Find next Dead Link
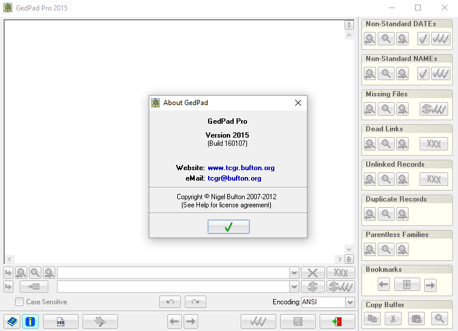 [402, 144]
